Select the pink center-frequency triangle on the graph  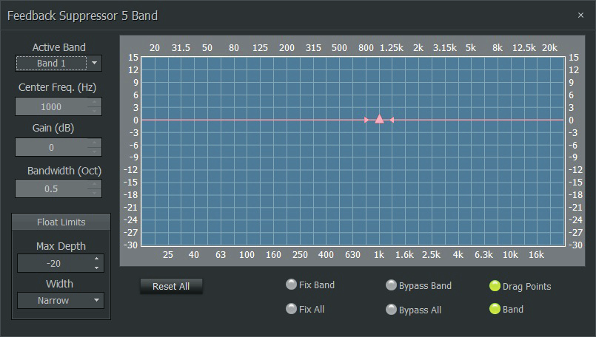point(379,119)
